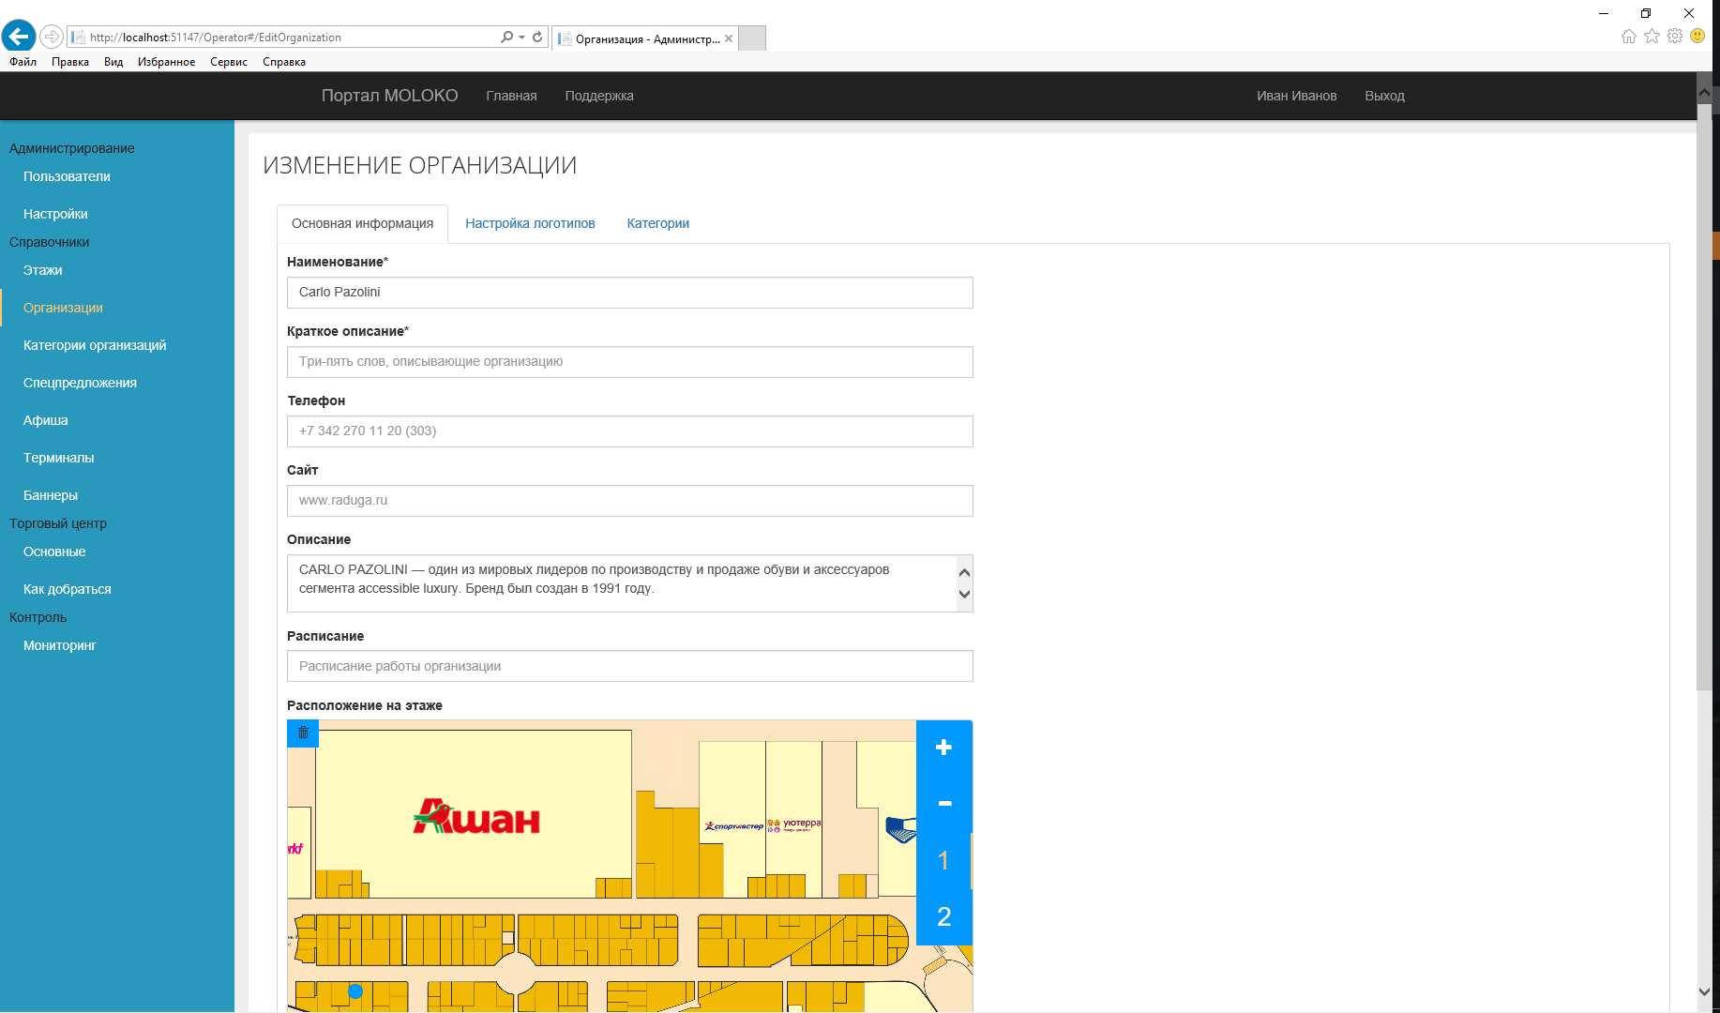Zoom out the map with minus button
Image resolution: width=1720 pixels, height=1013 pixels.
coord(943,804)
